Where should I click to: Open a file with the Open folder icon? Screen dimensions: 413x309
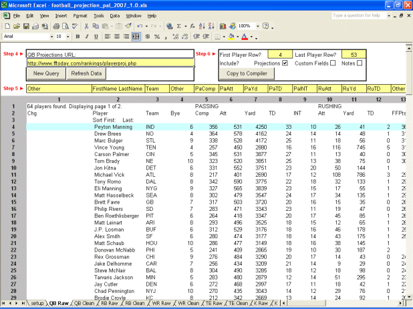pos(17,26)
